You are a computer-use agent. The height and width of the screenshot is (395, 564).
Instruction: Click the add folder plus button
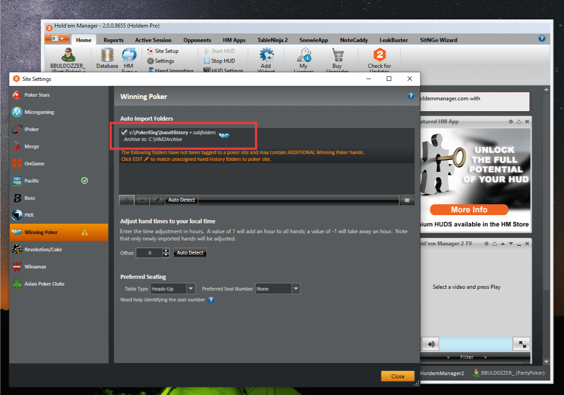[126, 200]
